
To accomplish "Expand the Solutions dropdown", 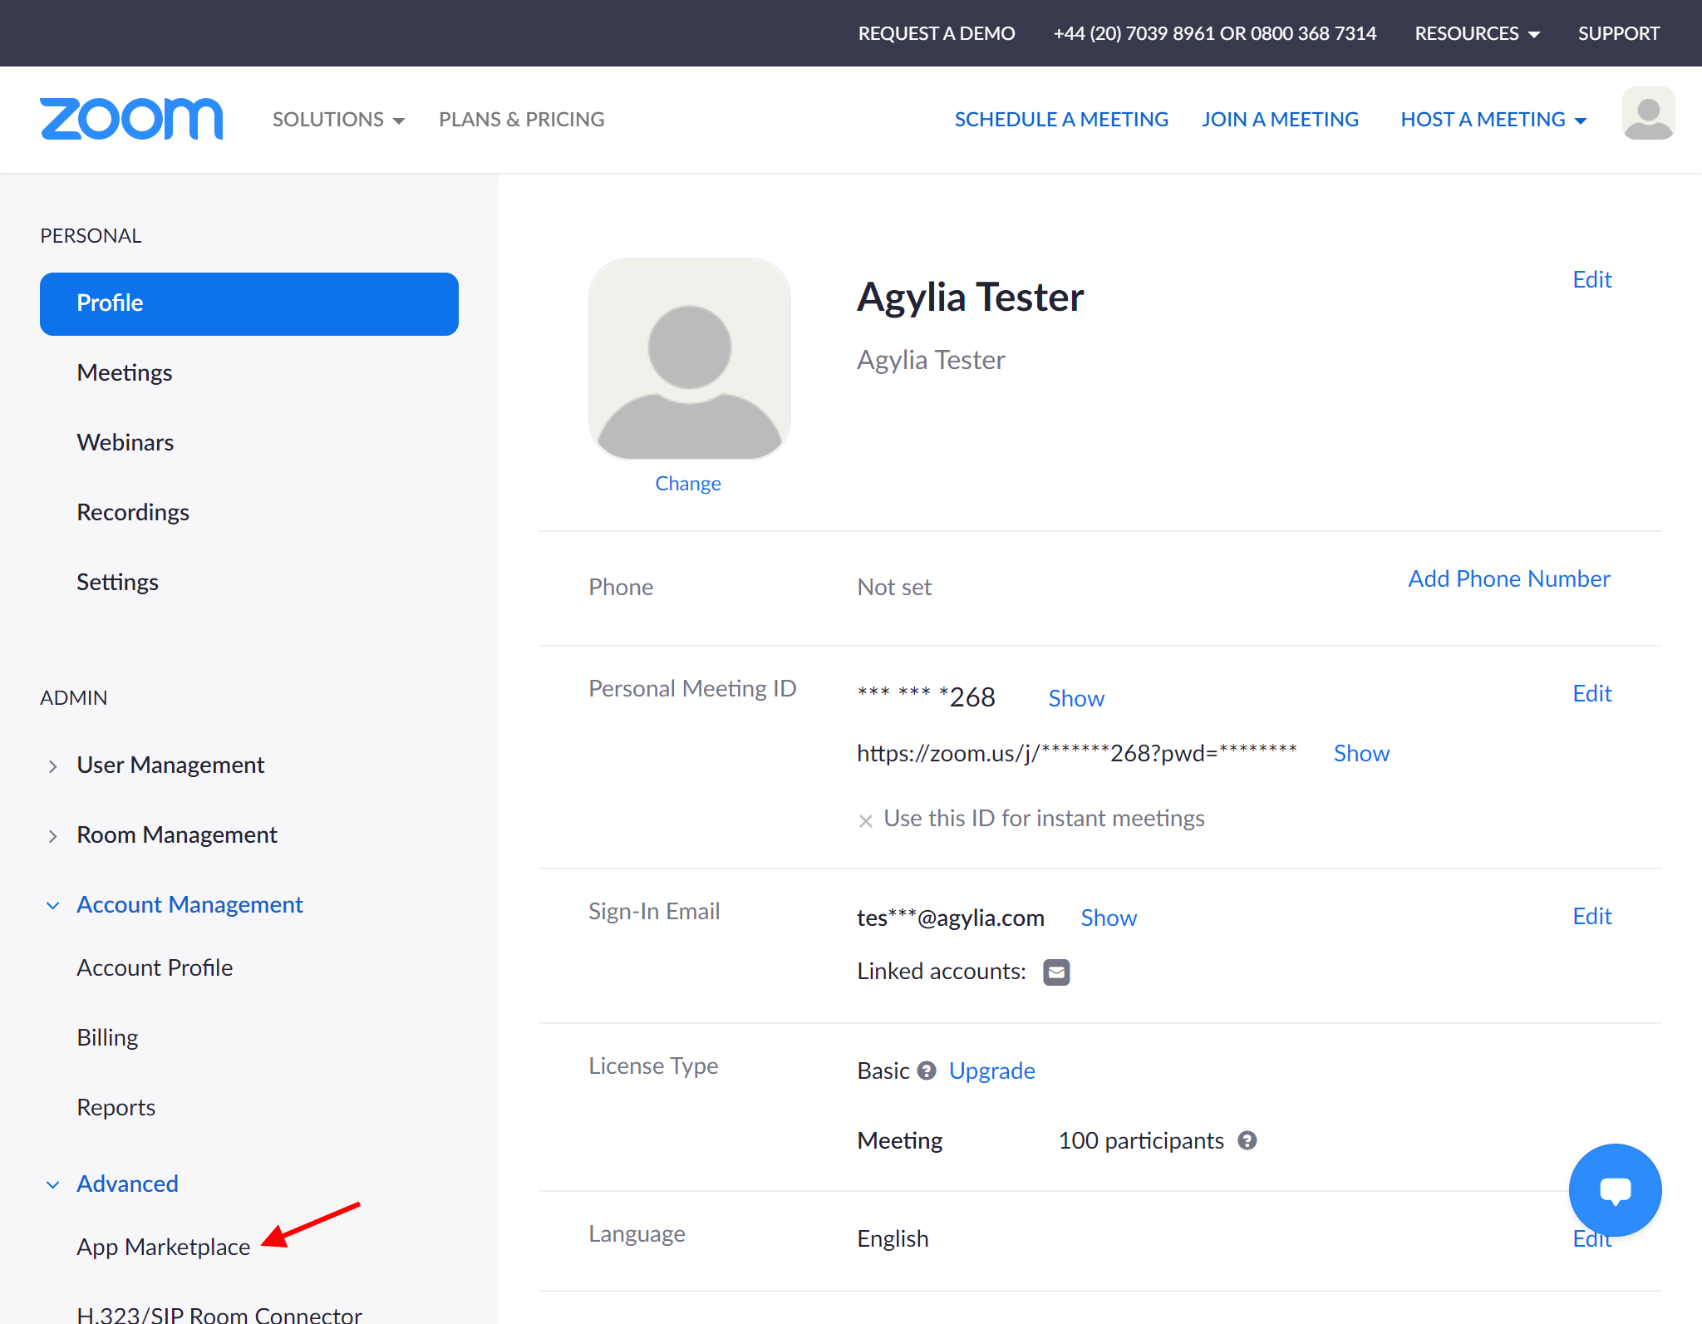I will click(x=338, y=119).
